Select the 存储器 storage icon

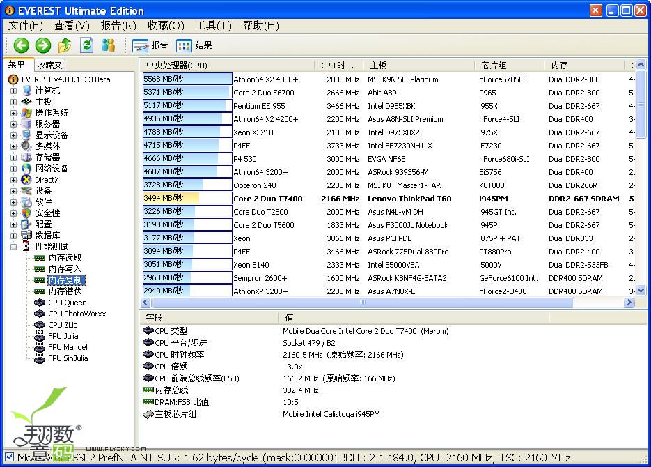tap(26, 158)
